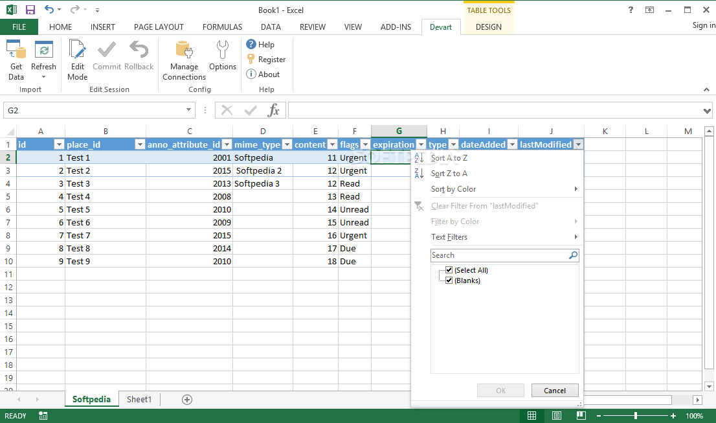The image size is (716, 423).
Task: Switch to the Sheet1 worksheet tab
Action: coord(139,399)
